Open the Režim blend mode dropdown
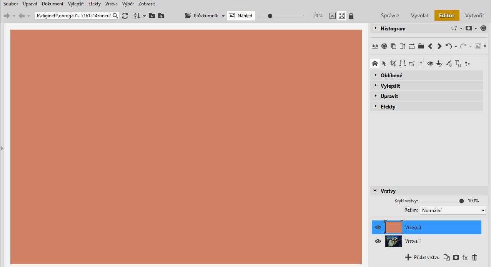The width and height of the screenshot is (491, 267). (x=453, y=210)
